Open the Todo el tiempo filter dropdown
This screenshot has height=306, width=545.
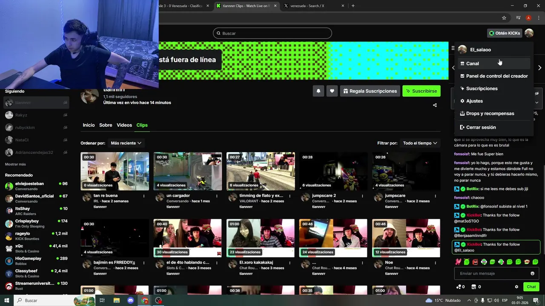pos(420,143)
